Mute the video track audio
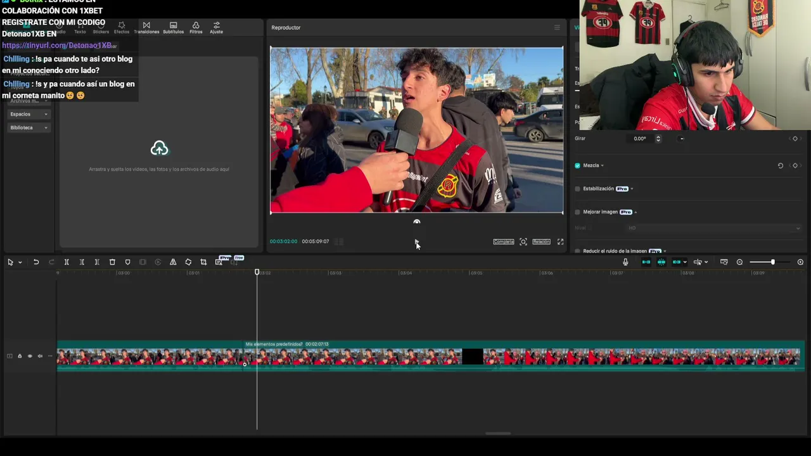Screen dimensions: 811x456 point(40,356)
